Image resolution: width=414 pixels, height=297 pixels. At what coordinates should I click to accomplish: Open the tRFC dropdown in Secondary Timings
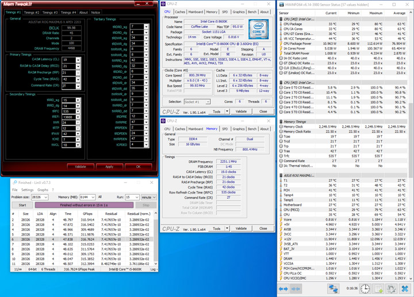(79, 111)
